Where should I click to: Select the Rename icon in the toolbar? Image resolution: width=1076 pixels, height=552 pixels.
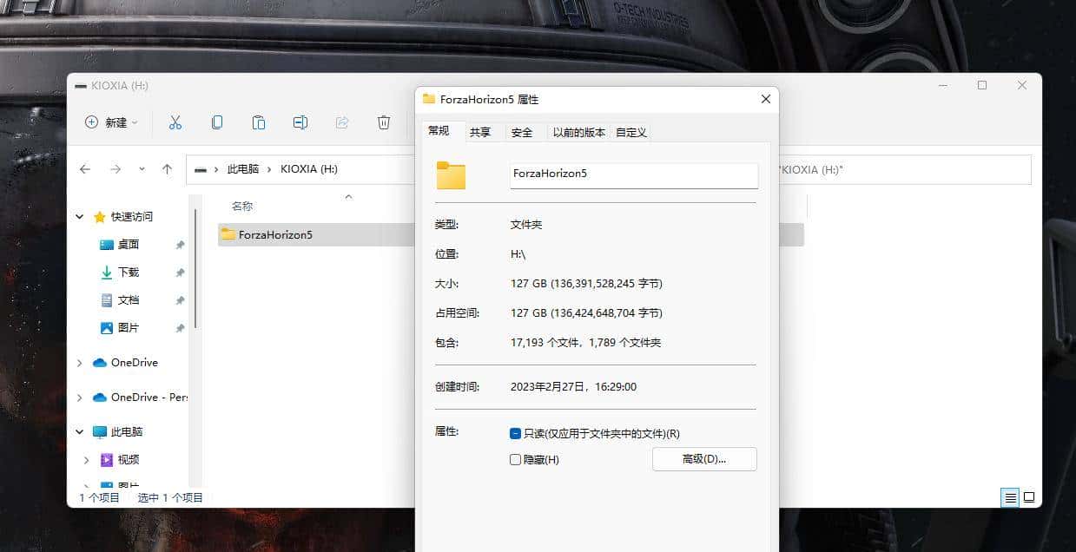(300, 122)
